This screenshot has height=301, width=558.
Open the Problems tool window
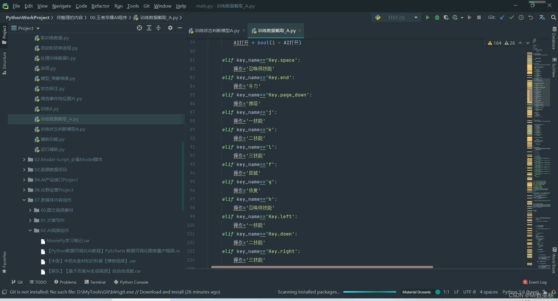click(x=65, y=282)
